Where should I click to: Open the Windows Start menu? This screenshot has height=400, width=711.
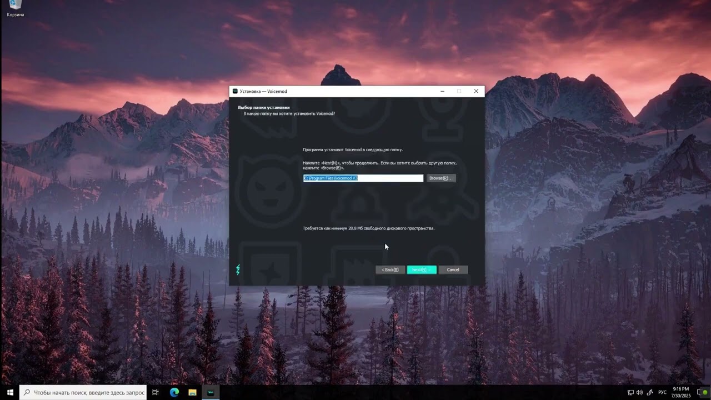pyautogui.click(x=9, y=392)
